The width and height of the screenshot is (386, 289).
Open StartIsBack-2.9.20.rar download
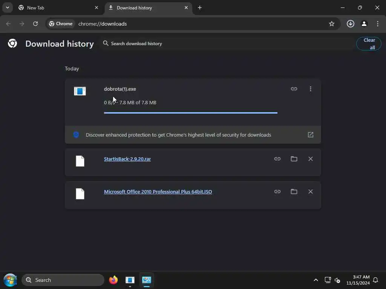(x=127, y=159)
